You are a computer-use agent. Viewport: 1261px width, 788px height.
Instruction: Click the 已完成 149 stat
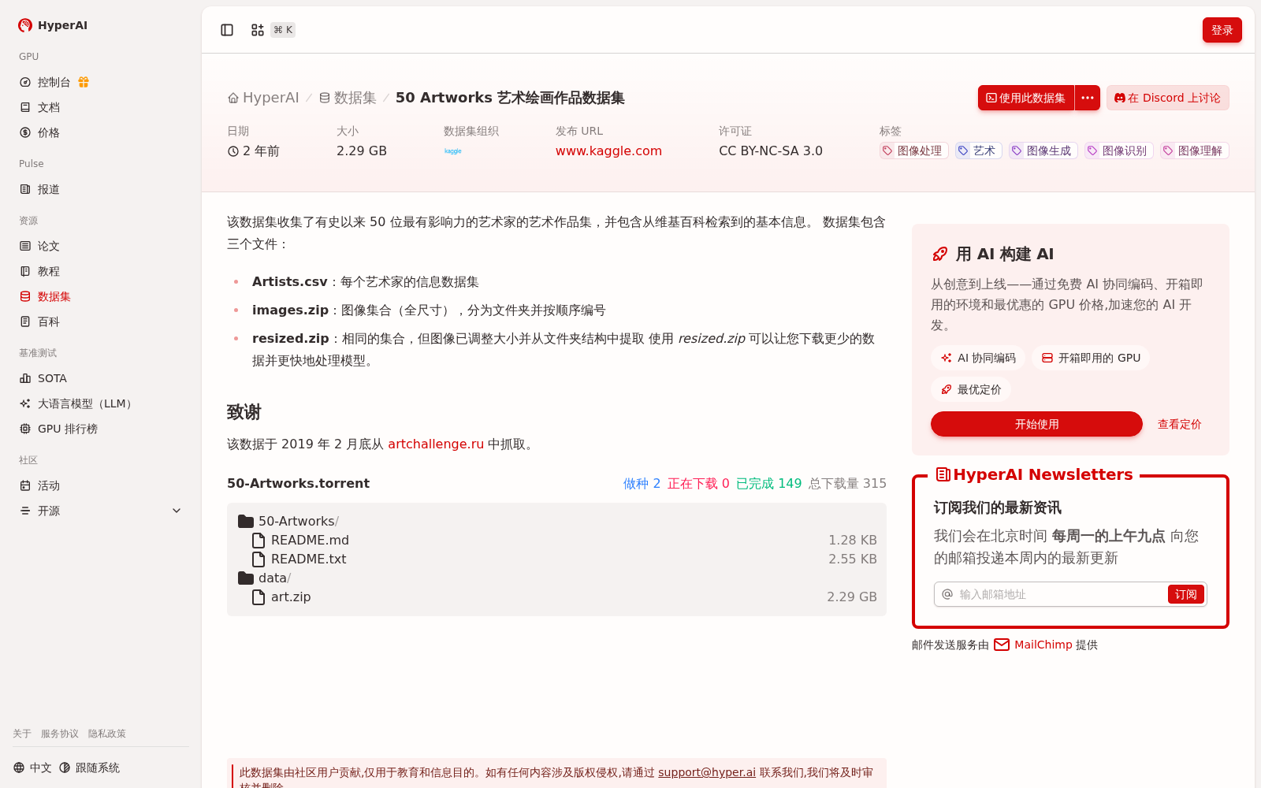click(x=768, y=484)
